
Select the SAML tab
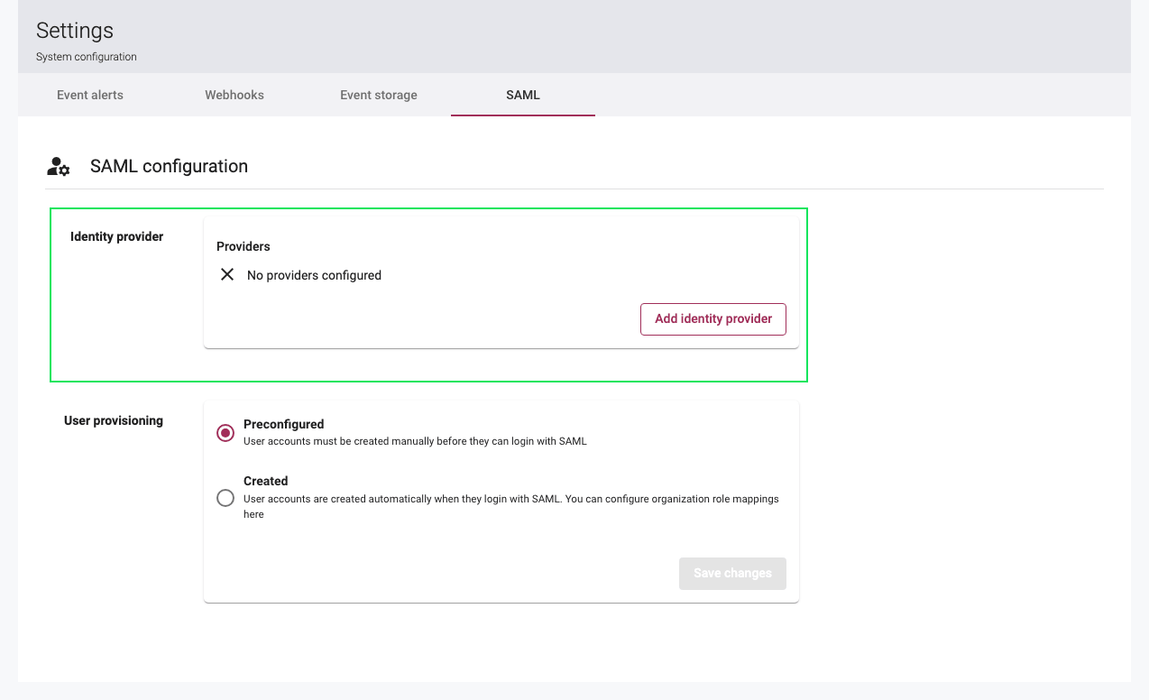(523, 95)
